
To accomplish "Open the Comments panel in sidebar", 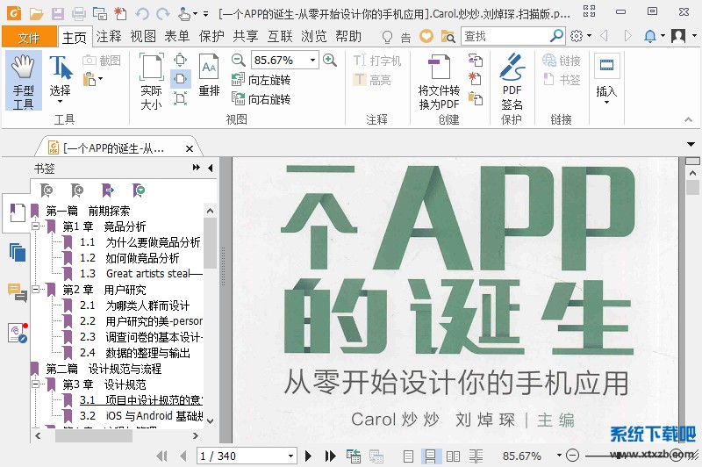I will pos(17,291).
